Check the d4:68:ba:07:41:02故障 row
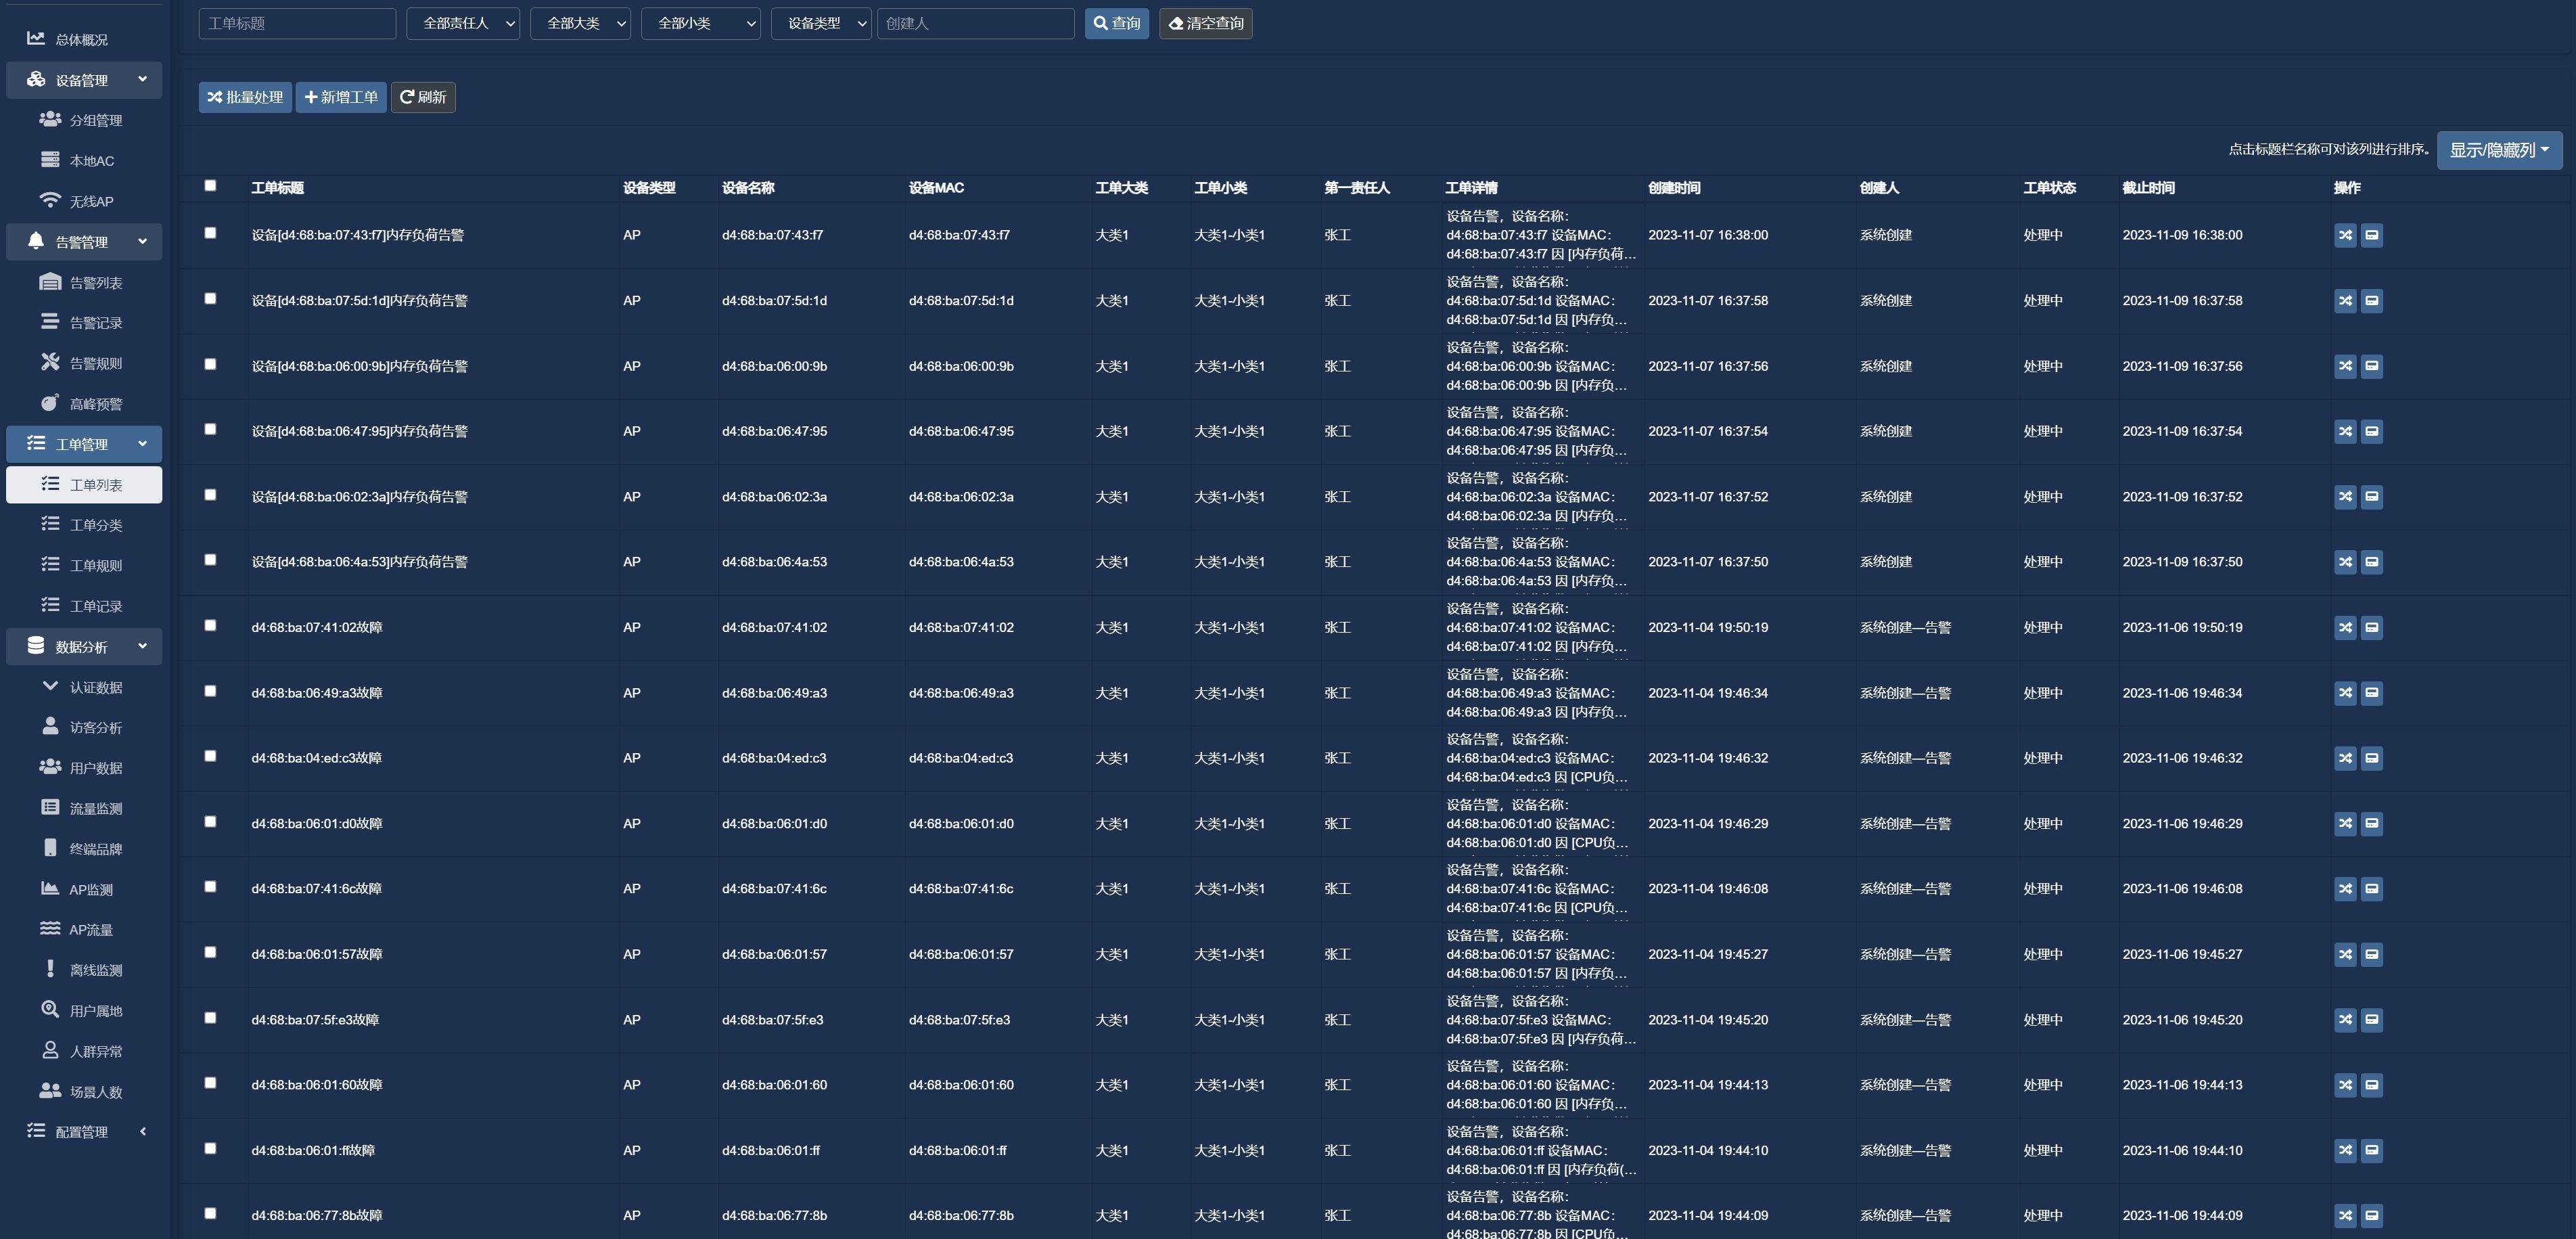 point(210,625)
